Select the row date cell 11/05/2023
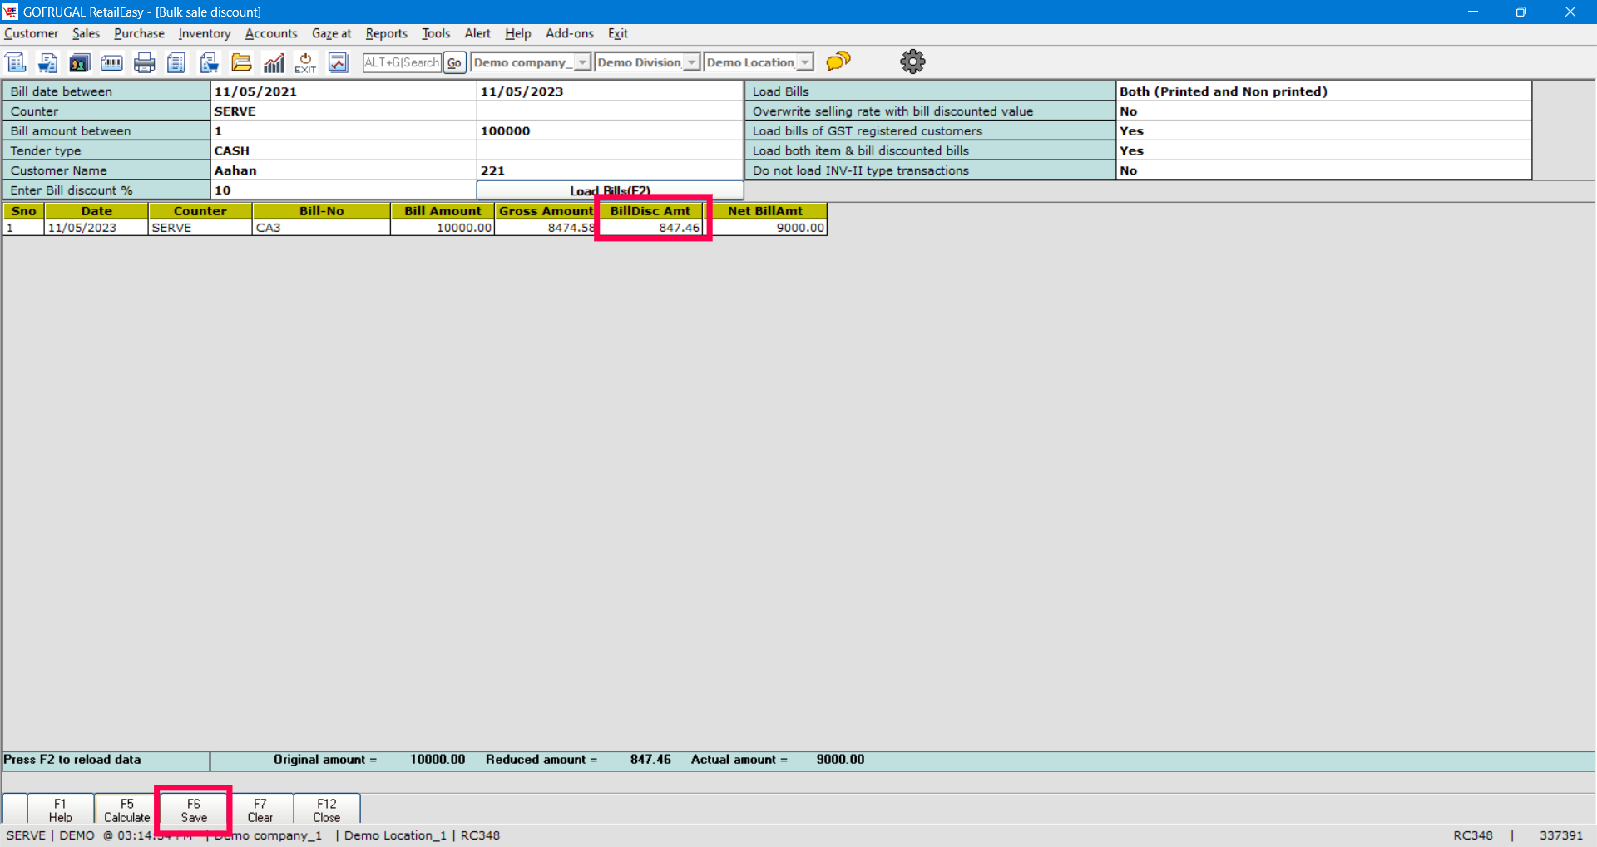This screenshot has height=847, width=1597. point(96,228)
